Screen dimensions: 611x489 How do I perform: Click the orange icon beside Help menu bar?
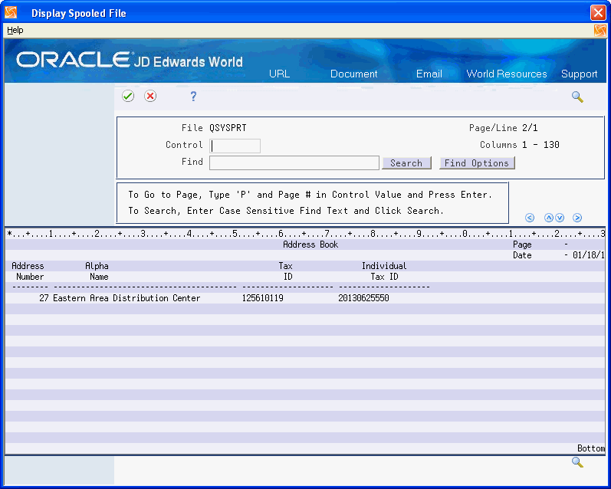click(600, 31)
